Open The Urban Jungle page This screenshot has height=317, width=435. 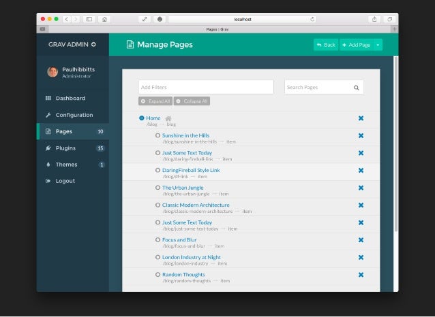coord(183,188)
